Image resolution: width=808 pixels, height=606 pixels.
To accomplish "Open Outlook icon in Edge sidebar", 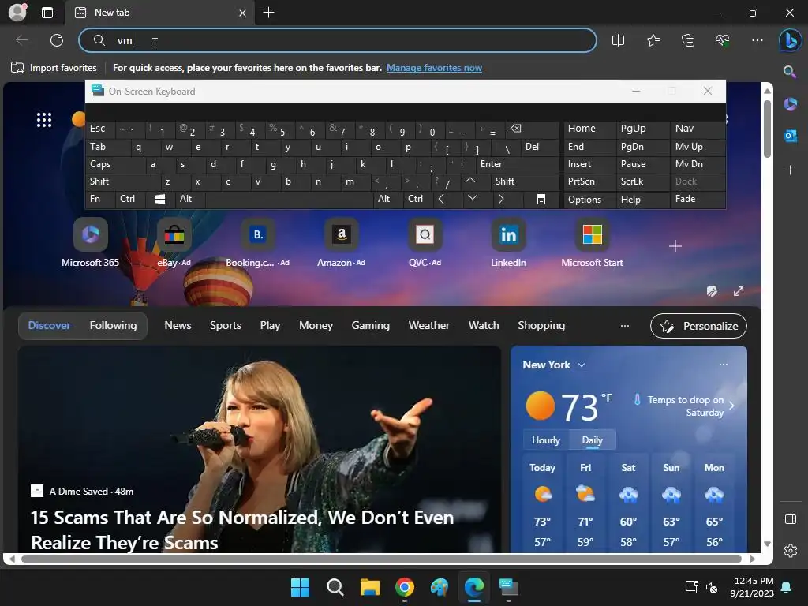I will (x=790, y=136).
